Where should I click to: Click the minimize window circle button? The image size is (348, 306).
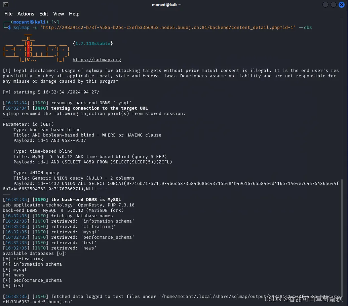click(325, 5)
